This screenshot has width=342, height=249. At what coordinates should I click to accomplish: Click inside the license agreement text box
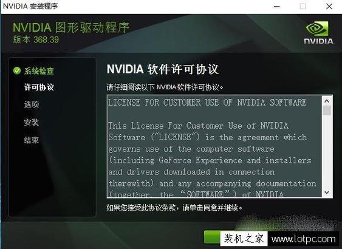click(x=214, y=146)
